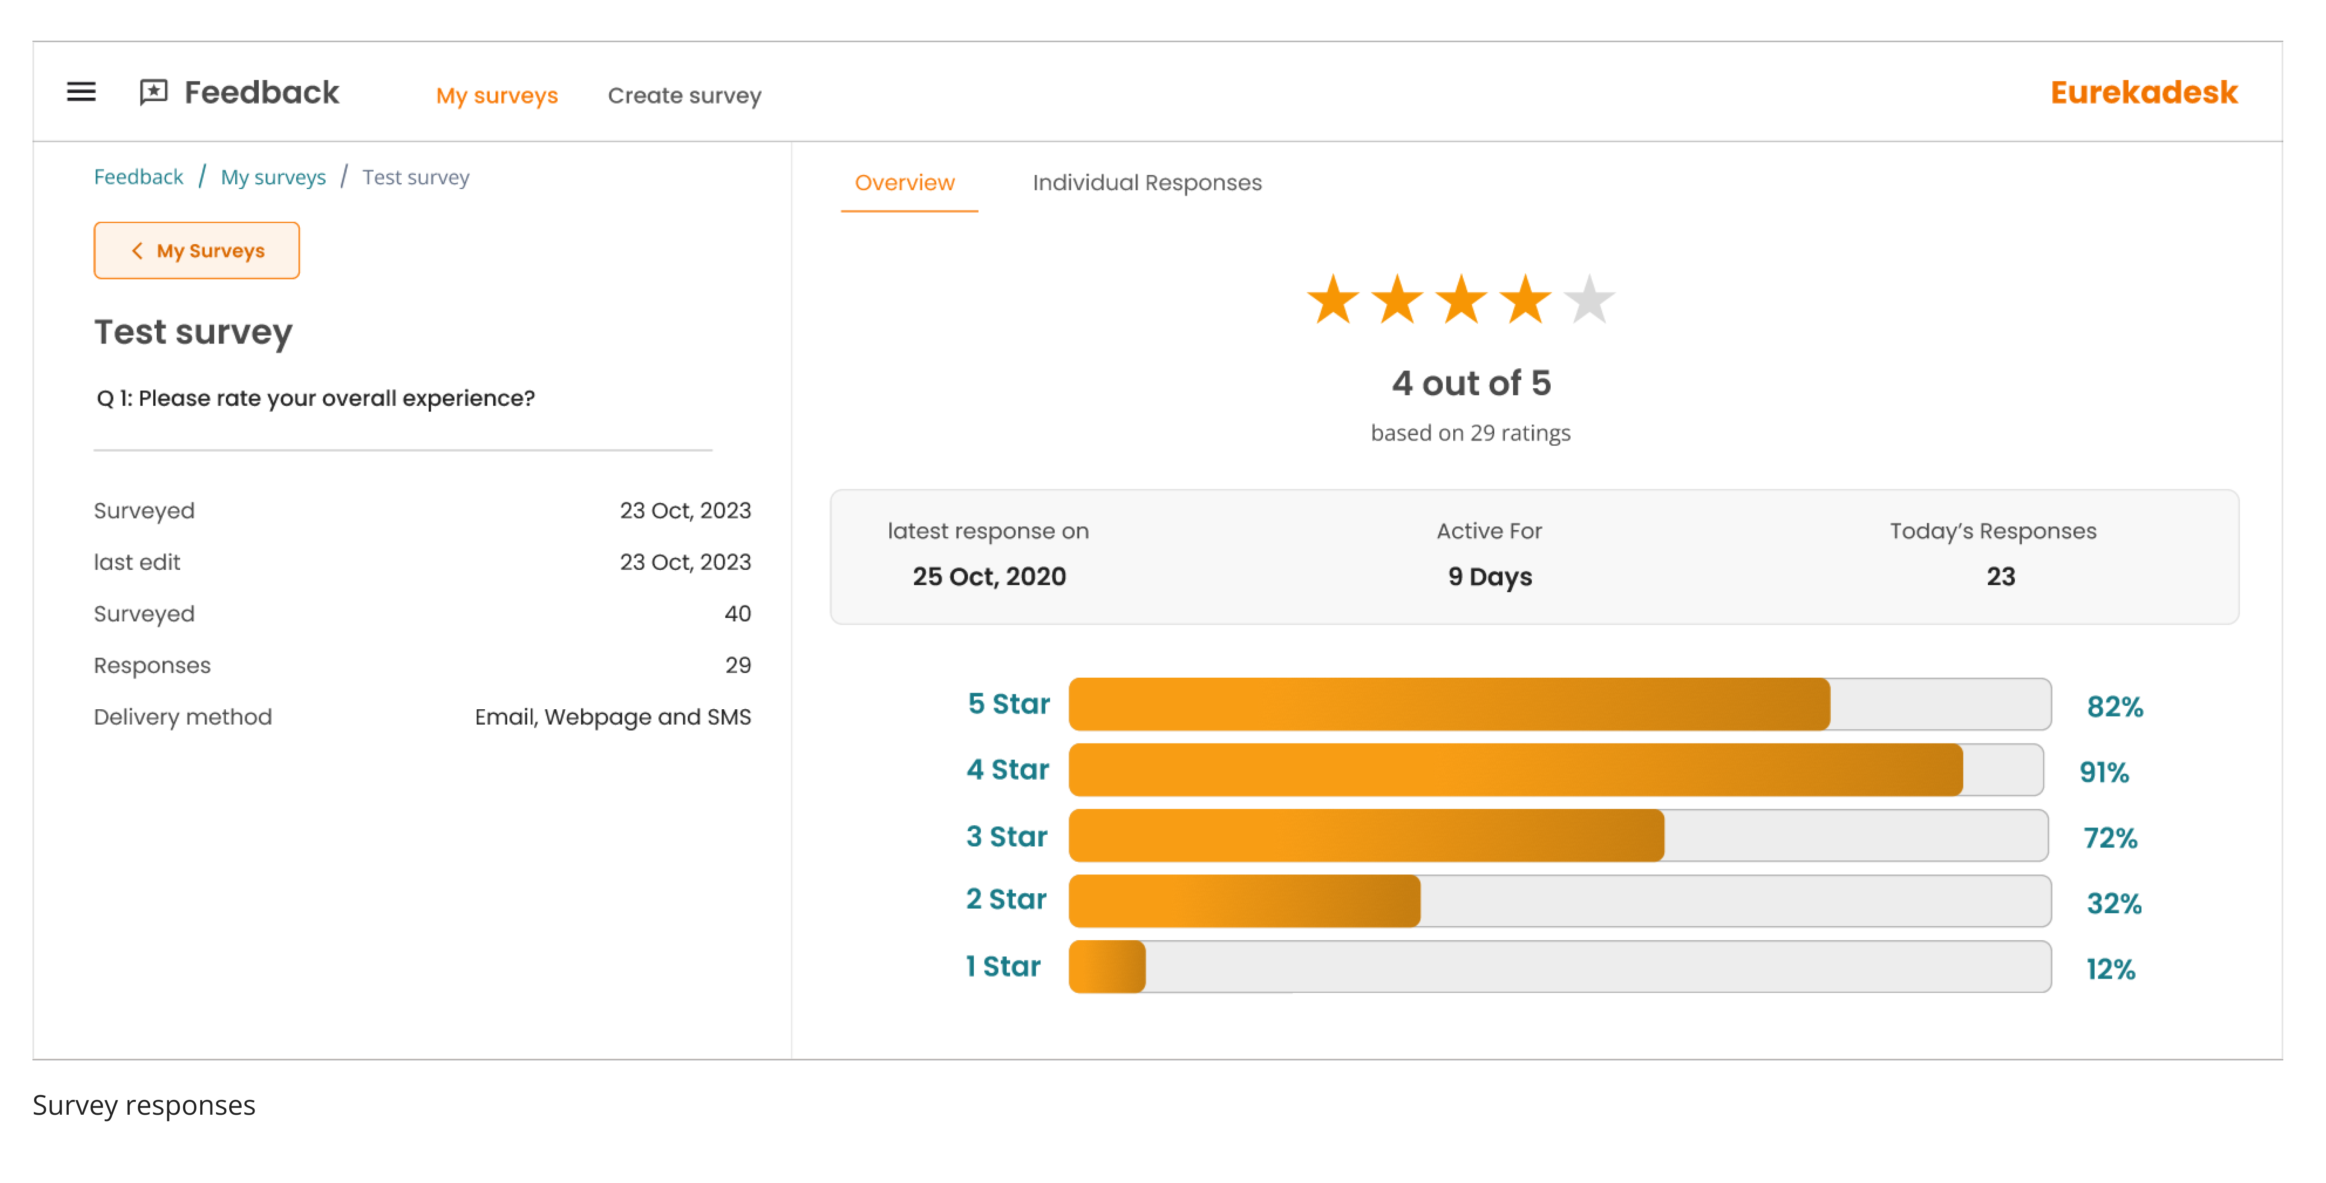Click the 4 Star label
This screenshot has width=2326, height=1183.
click(x=1008, y=770)
